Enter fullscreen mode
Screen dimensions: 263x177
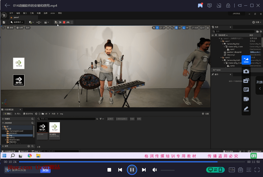(x=257, y=170)
